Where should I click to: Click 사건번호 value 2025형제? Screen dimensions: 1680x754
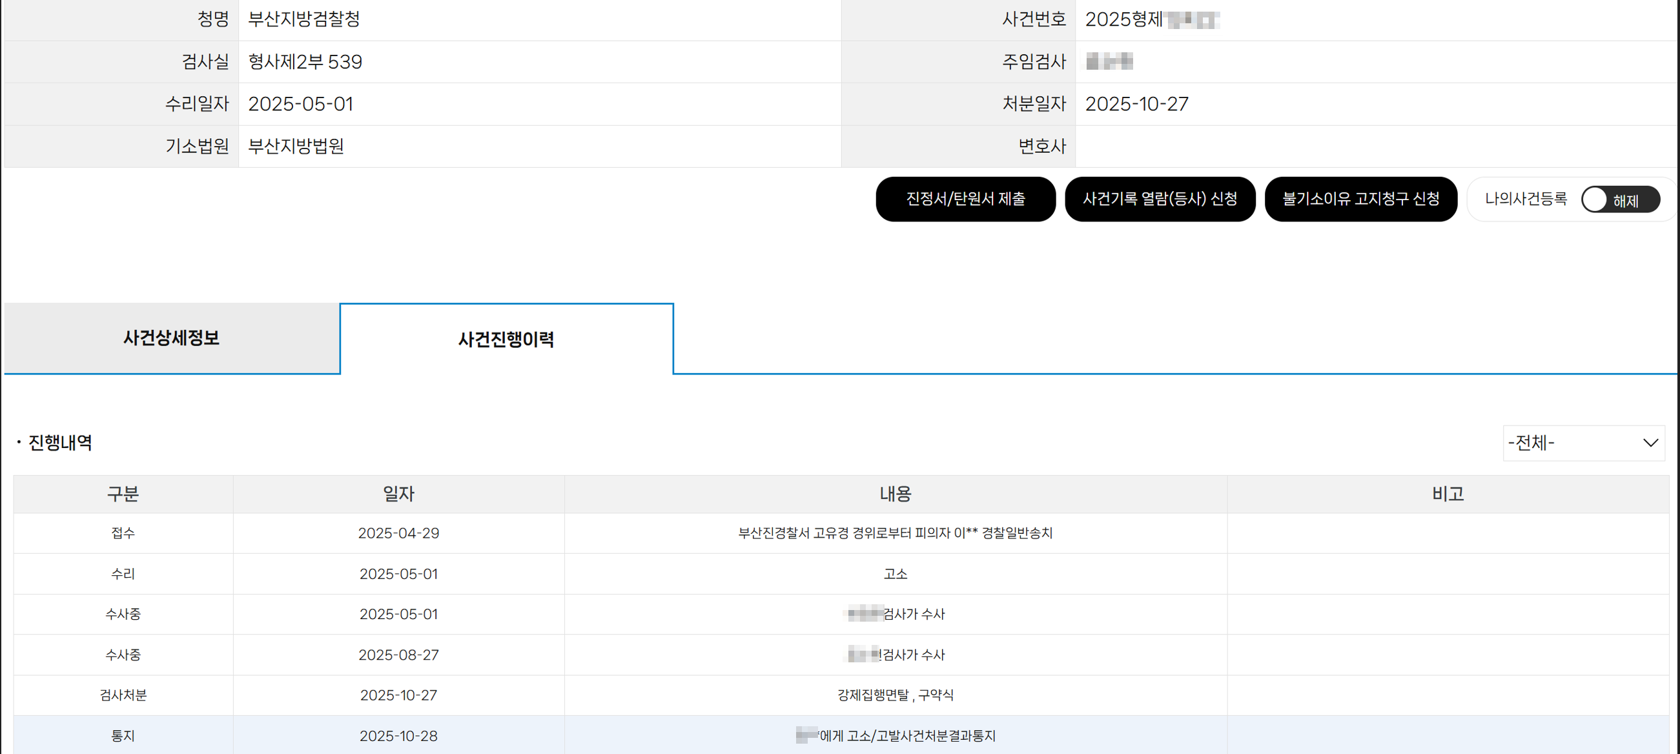1123,19
